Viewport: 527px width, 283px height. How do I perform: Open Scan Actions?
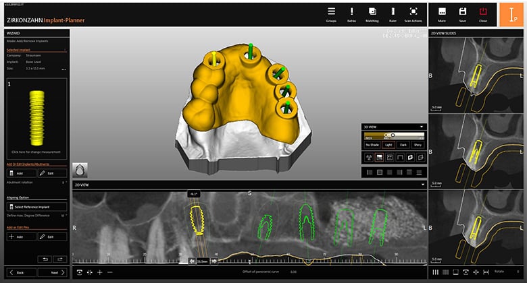click(413, 14)
